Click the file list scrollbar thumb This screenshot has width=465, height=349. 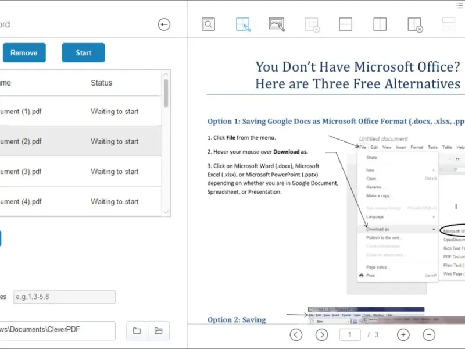point(166,93)
